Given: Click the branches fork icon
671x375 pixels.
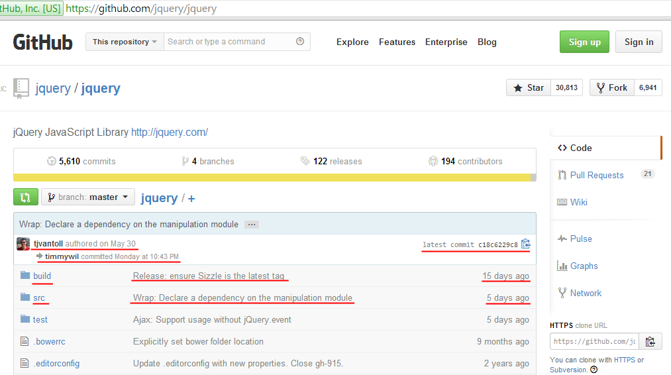Looking at the screenshot, I should coord(185,161).
